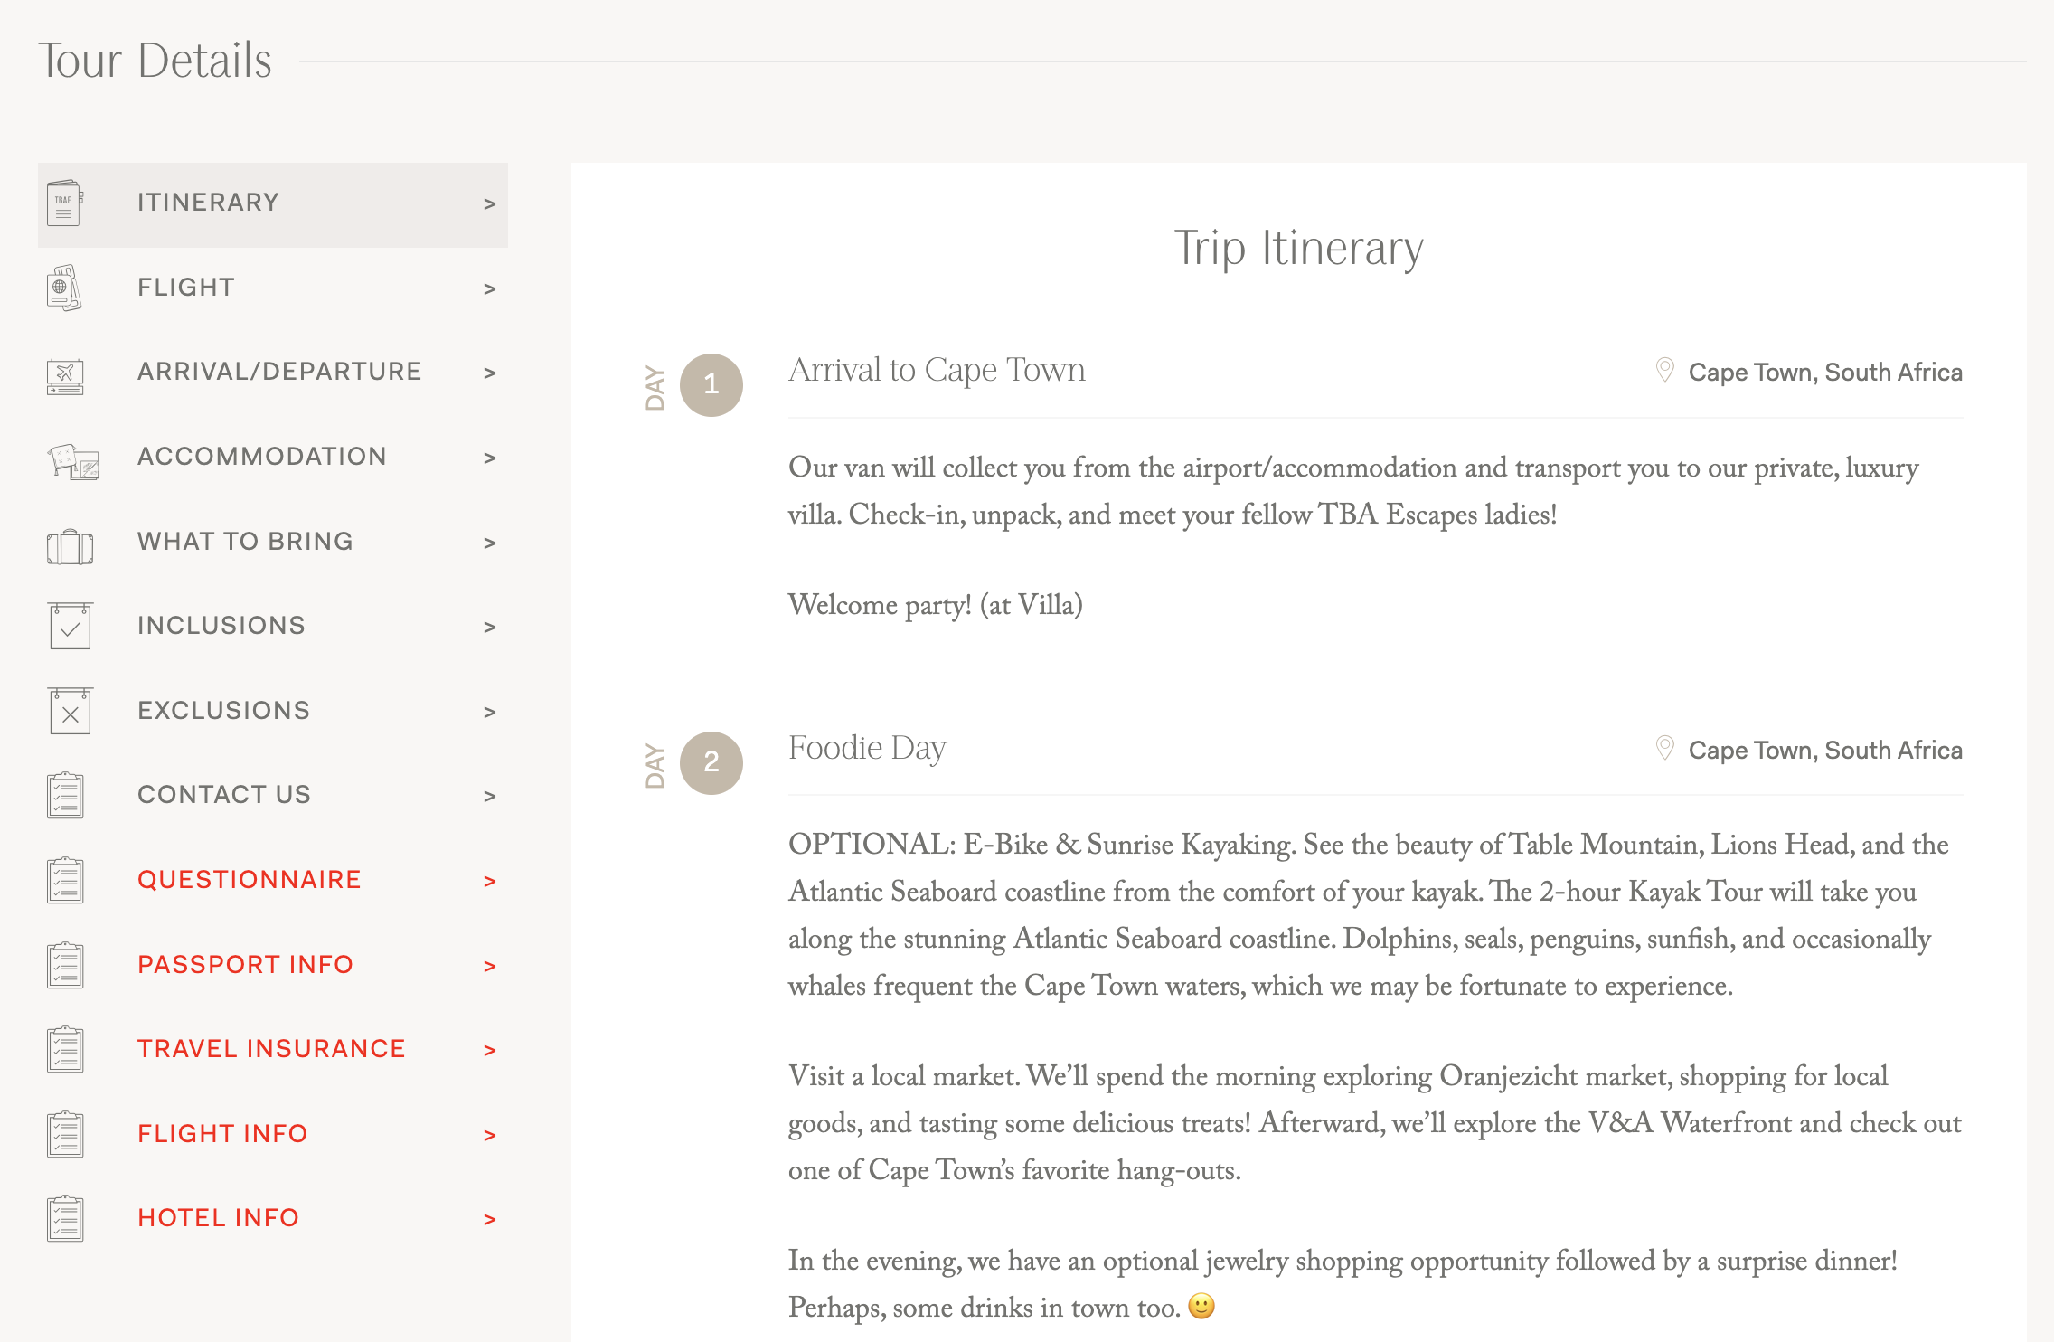Click the Contact Us clipboard icon
Image resolution: width=2054 pixels, height=1342 pixels.
(65, 796)
